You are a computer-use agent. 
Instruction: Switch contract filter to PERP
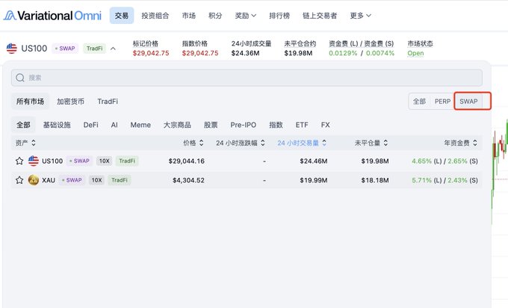pos(442,101)
